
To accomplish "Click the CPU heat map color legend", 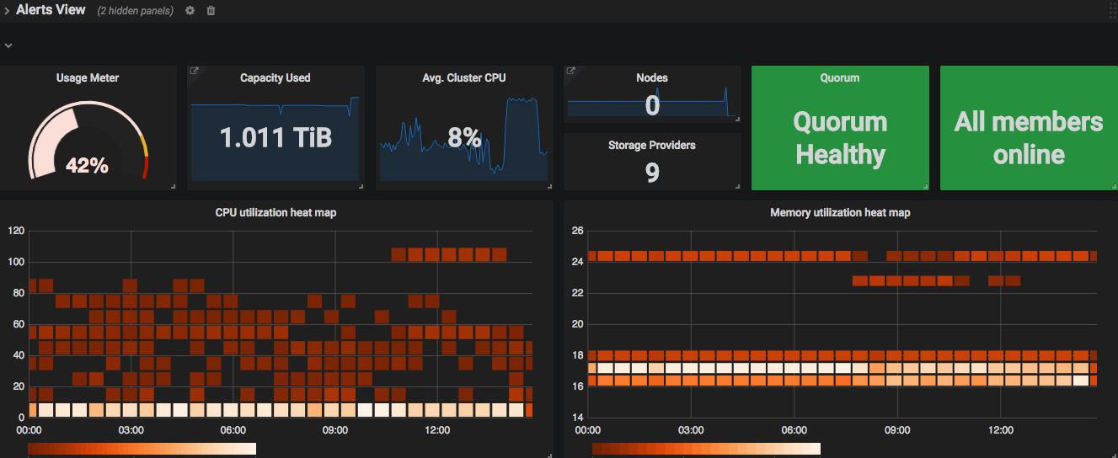I will pos(142,449).
